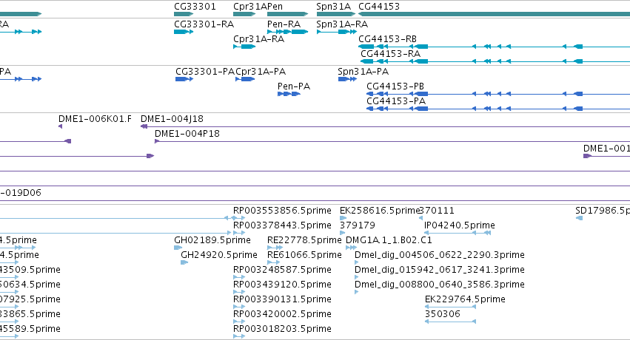The image size is (630, 340).
Task: Click the Spn31A-RA transcript glyph beneath its label
Action: coord(337,32)
